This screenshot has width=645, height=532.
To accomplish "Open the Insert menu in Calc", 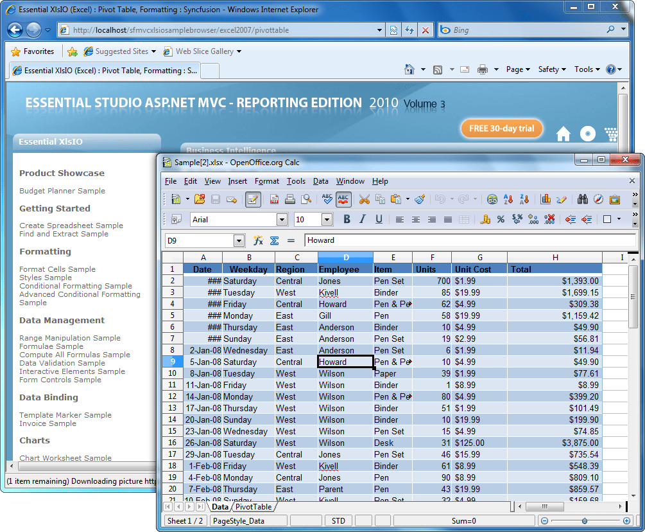I will (x=237, y=181).
